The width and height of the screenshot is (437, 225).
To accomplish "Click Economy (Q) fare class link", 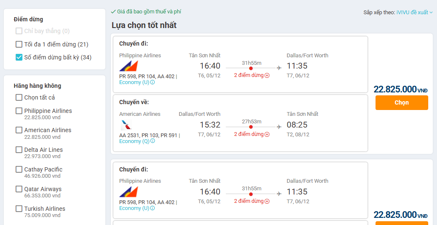I will (134, 141).
